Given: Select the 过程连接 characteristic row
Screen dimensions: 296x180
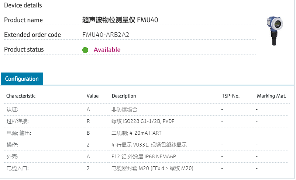Looking at the screenshot, I should click(x=17, y=121).
